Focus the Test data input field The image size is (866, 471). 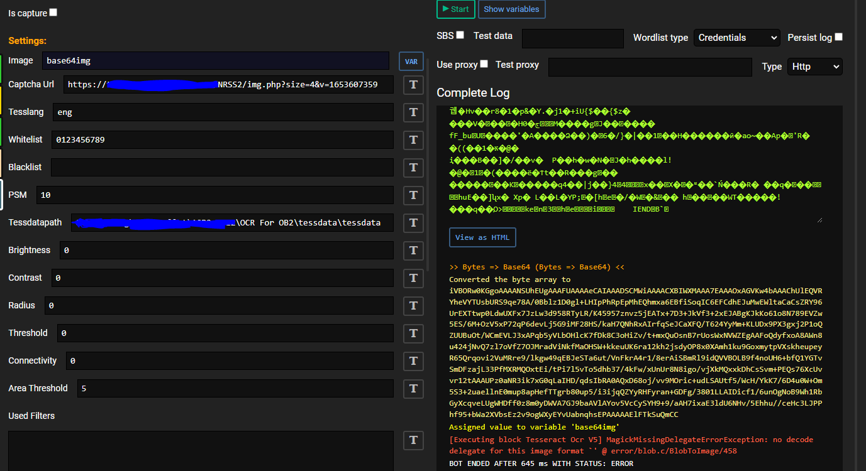point(573,38)
